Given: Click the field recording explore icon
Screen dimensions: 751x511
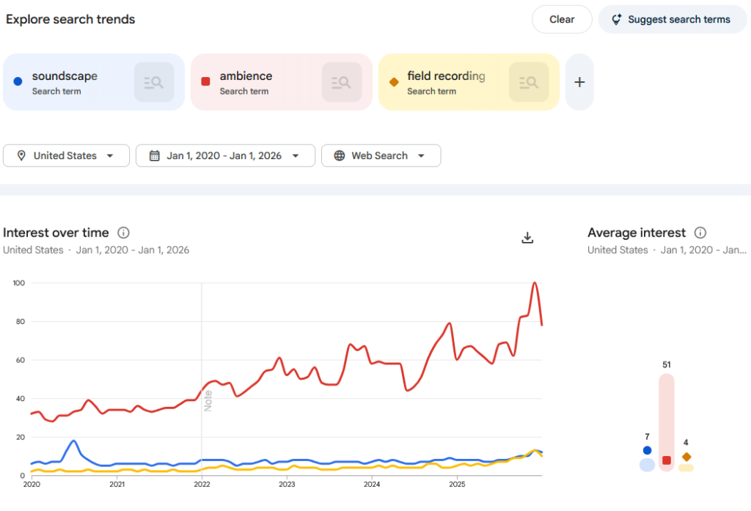Looking at the screenshot, I should coord(529,82).
